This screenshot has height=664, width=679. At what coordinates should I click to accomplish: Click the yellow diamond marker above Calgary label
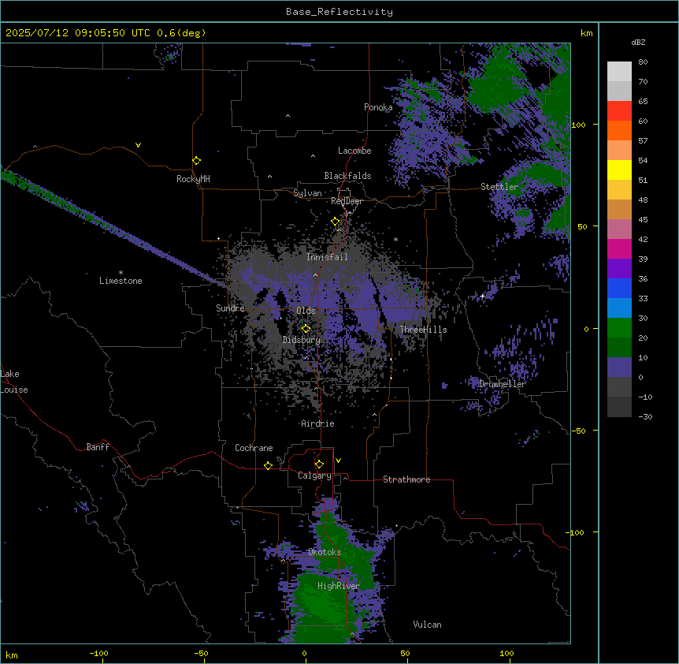click(319, 464)
